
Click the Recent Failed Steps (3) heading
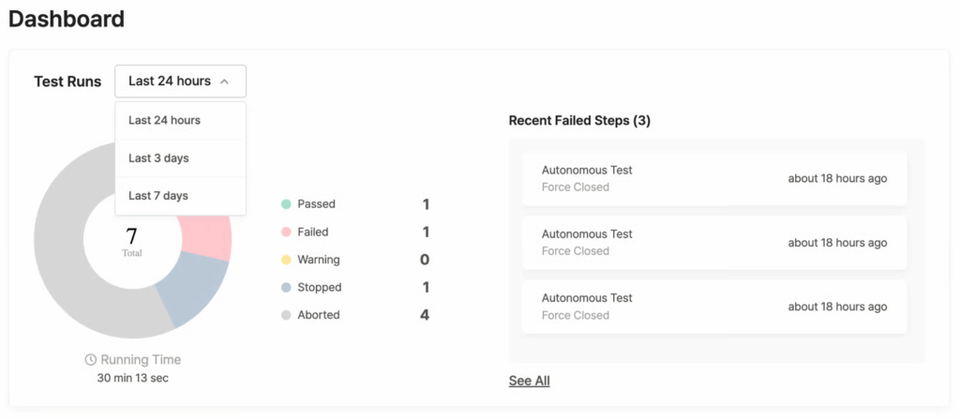pyautogui.click(x=579, y=121)
